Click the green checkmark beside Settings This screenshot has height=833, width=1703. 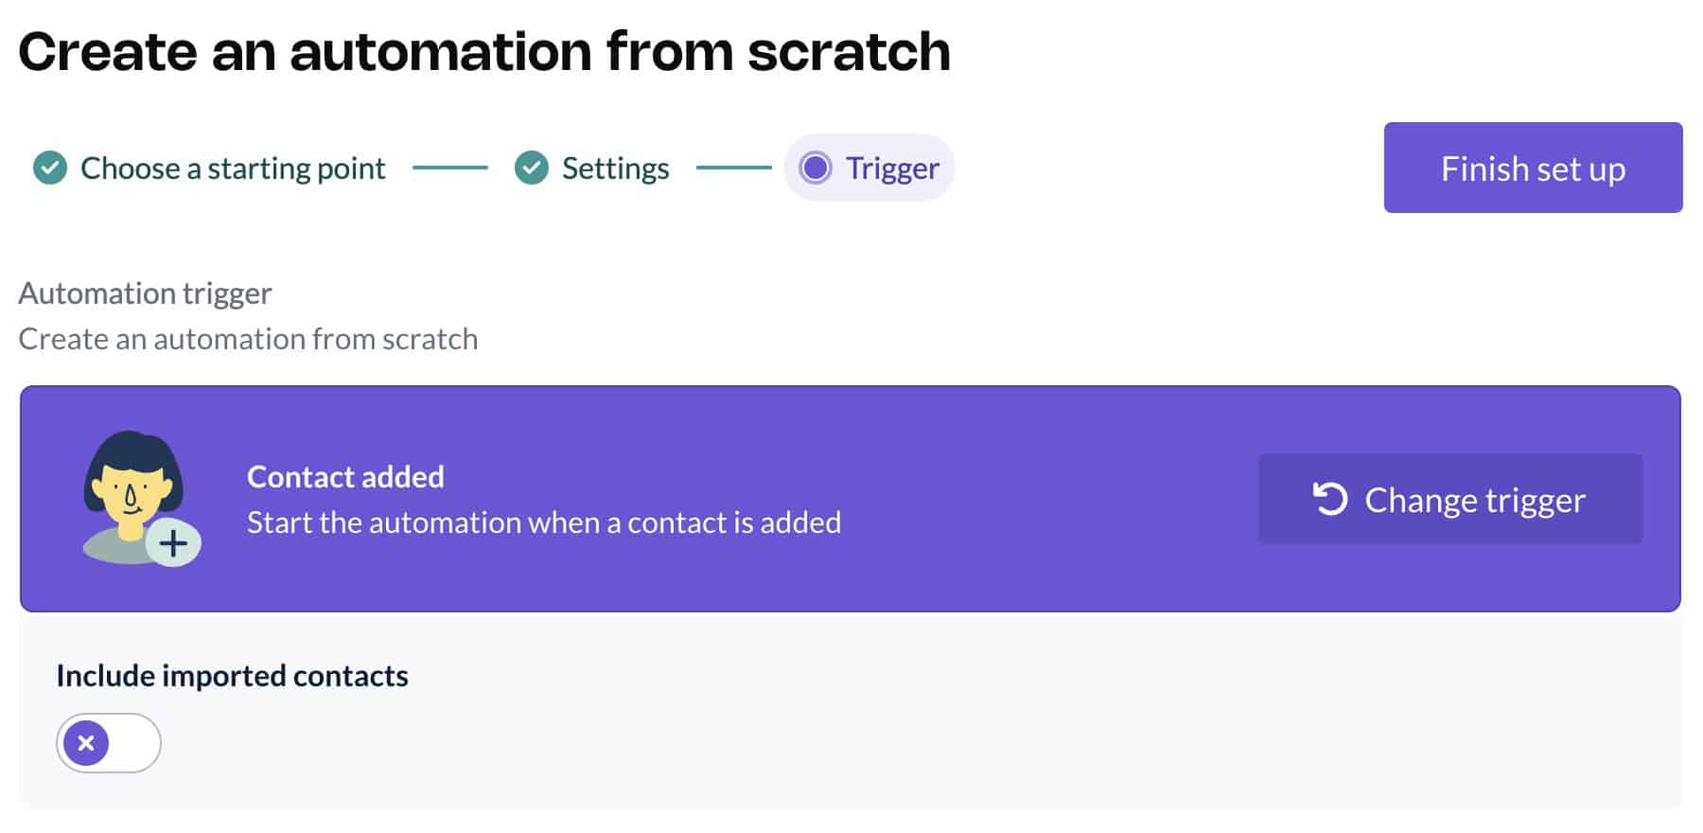533,168
